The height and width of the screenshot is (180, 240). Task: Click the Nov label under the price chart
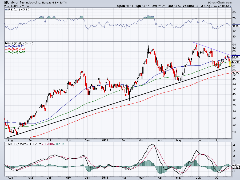(68, 140)
